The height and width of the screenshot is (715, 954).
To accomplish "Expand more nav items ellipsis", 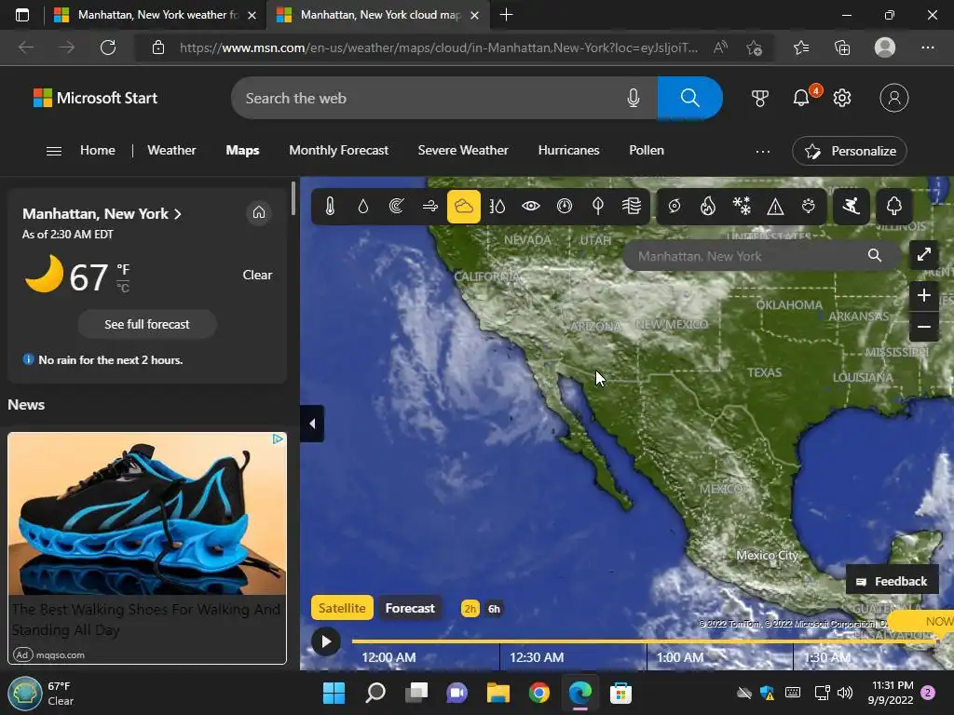I will (x=762, y=152).
